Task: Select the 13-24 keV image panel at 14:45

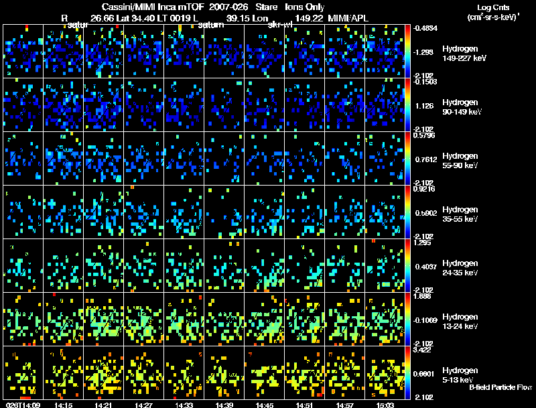Action: coord(265,319)
